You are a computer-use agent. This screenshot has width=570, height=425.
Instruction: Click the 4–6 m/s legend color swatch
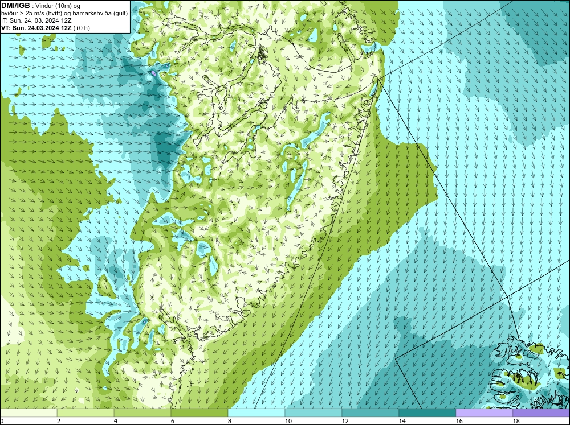142,413
